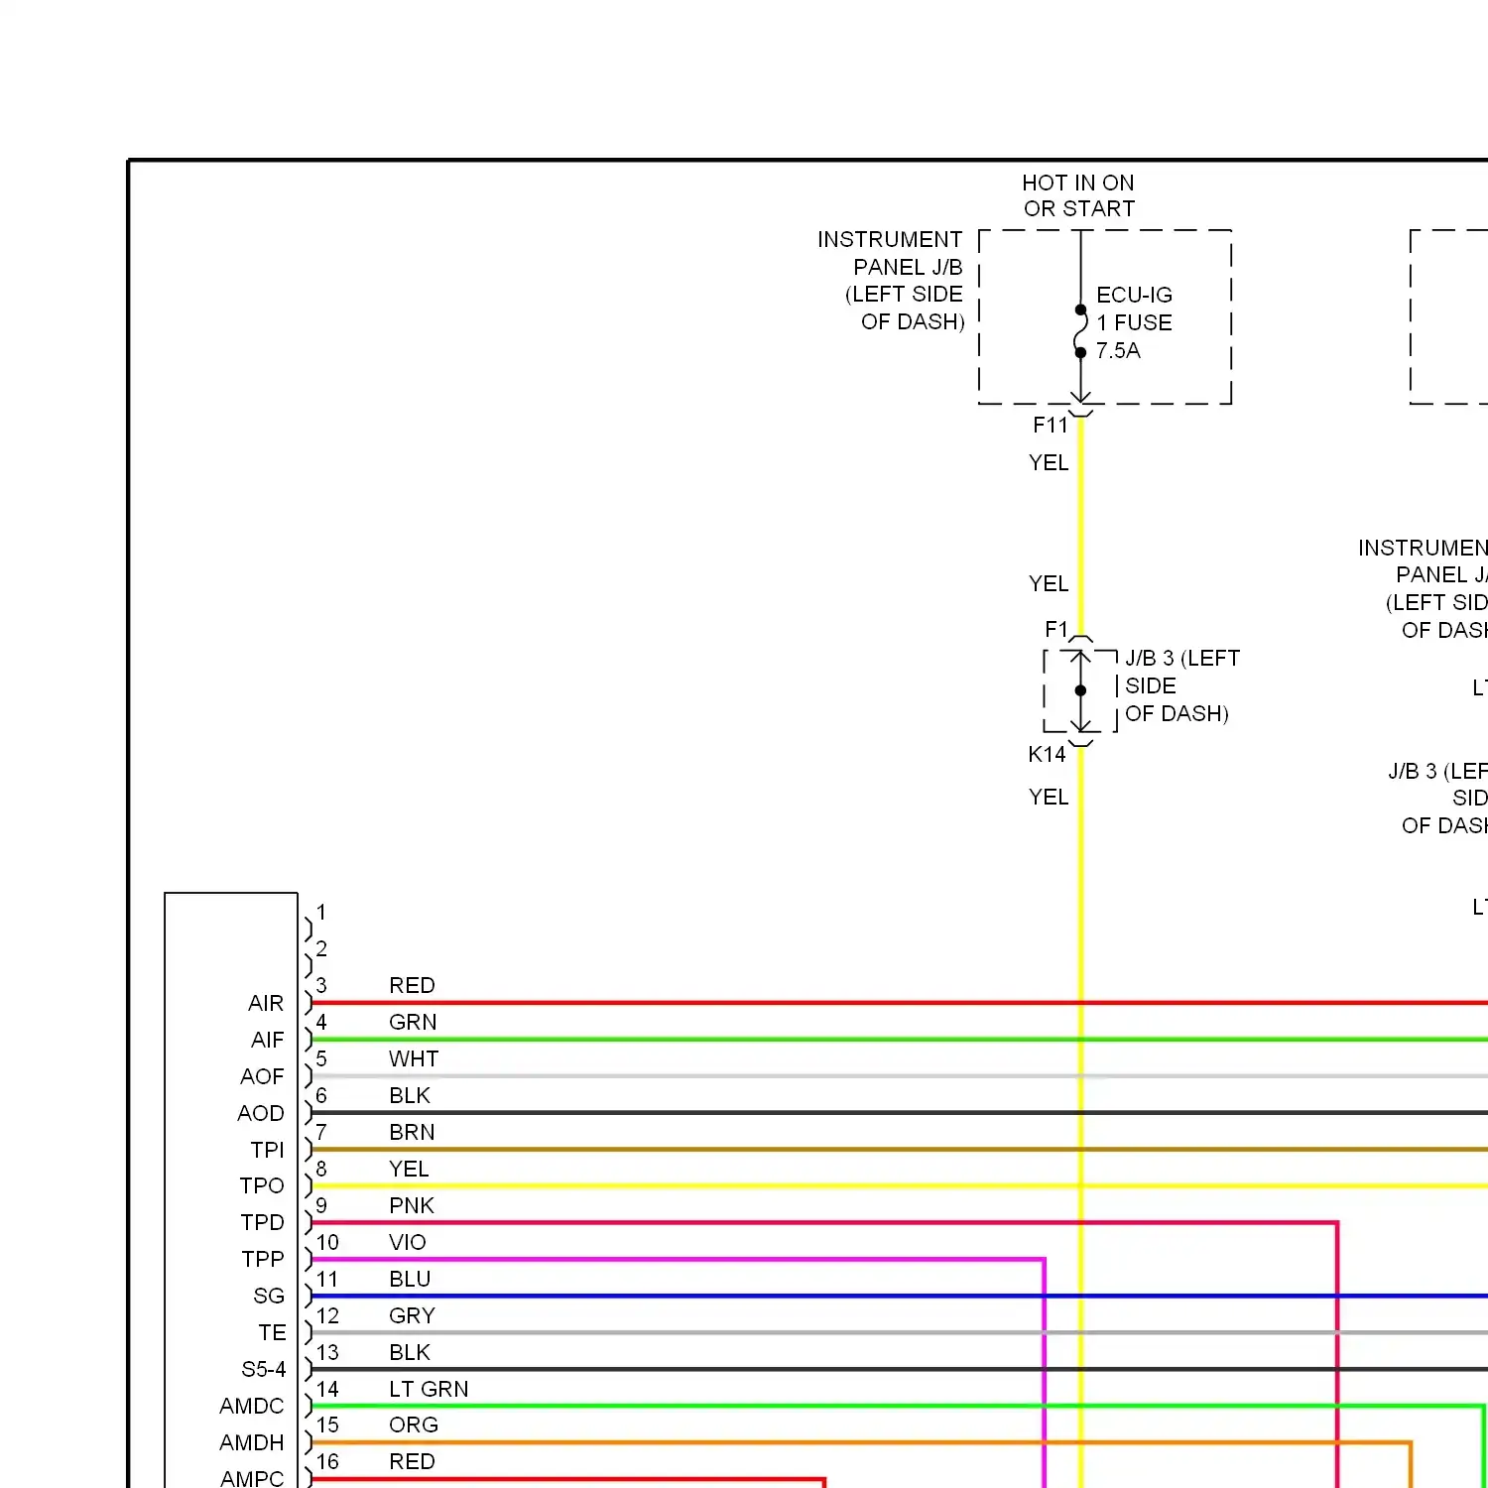
Task: Select the BLK wire label at pin 6
Action: click(x=410, y=1095)
